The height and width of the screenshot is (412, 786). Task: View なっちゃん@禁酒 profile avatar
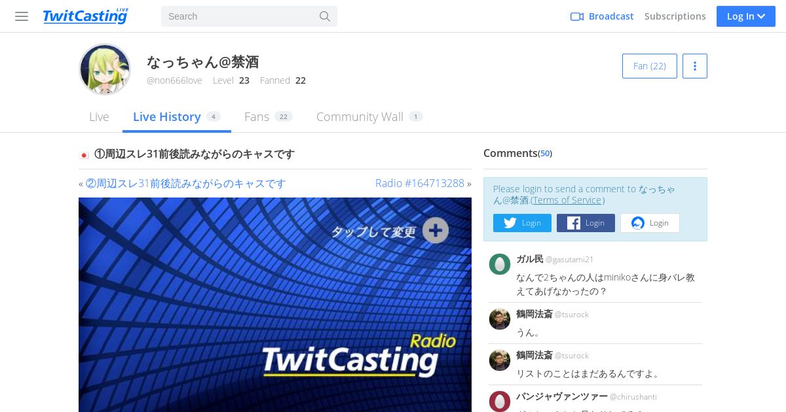point(105,69)
